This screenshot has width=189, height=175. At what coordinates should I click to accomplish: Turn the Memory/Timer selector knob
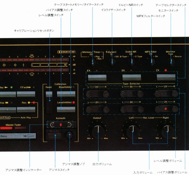pyautogui.click(x=93, y=62)
